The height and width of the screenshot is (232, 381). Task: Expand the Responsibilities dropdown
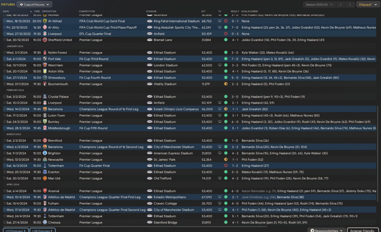click(x=326, y=231)
